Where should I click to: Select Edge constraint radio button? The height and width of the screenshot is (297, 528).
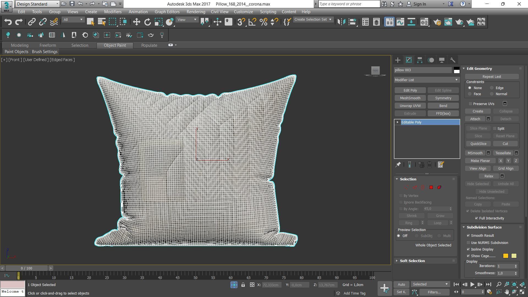tap(492, 88)
